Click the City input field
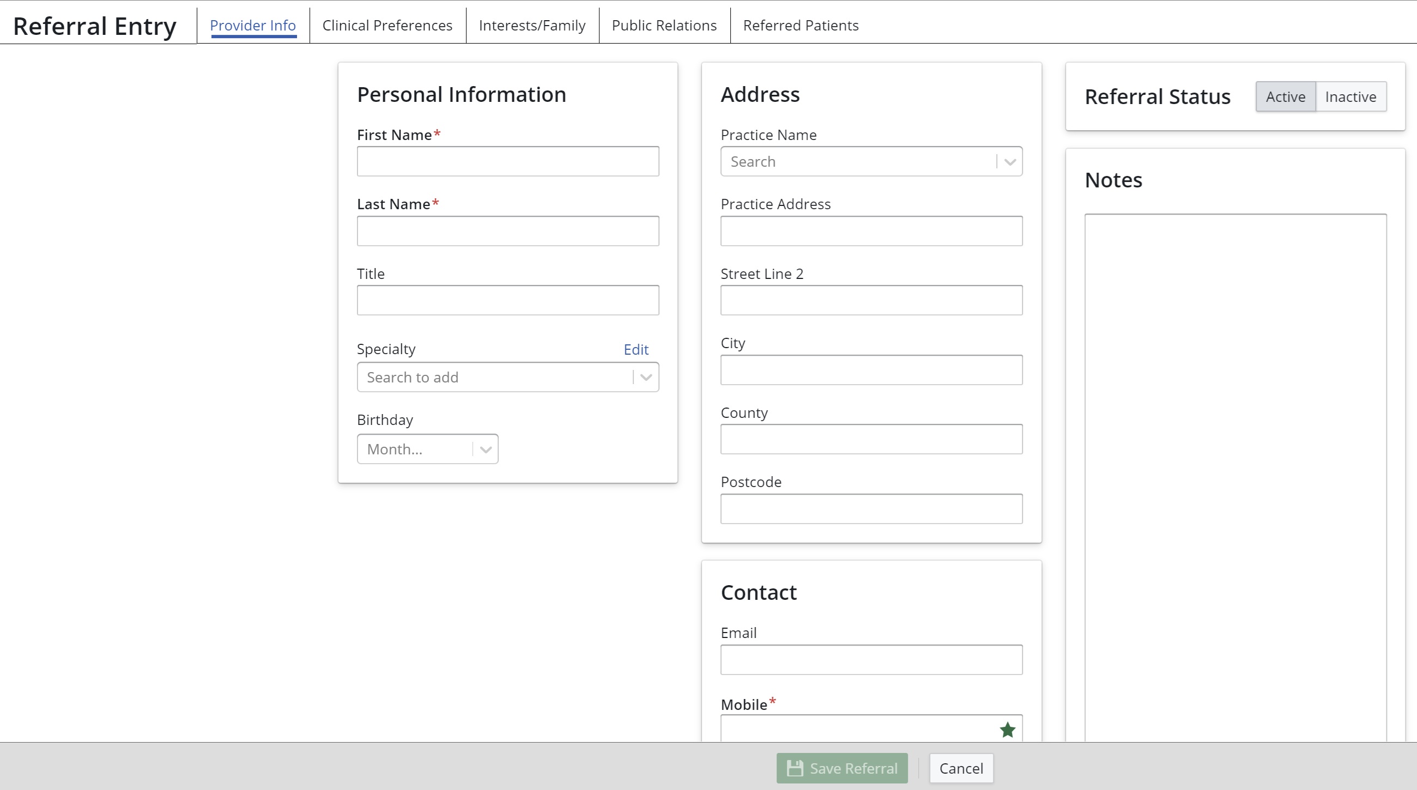 coord(871,370)
